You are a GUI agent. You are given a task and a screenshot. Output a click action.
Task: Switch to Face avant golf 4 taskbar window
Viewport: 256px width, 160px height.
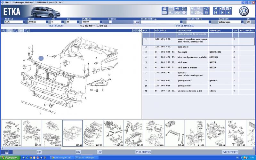pos(62,158)
